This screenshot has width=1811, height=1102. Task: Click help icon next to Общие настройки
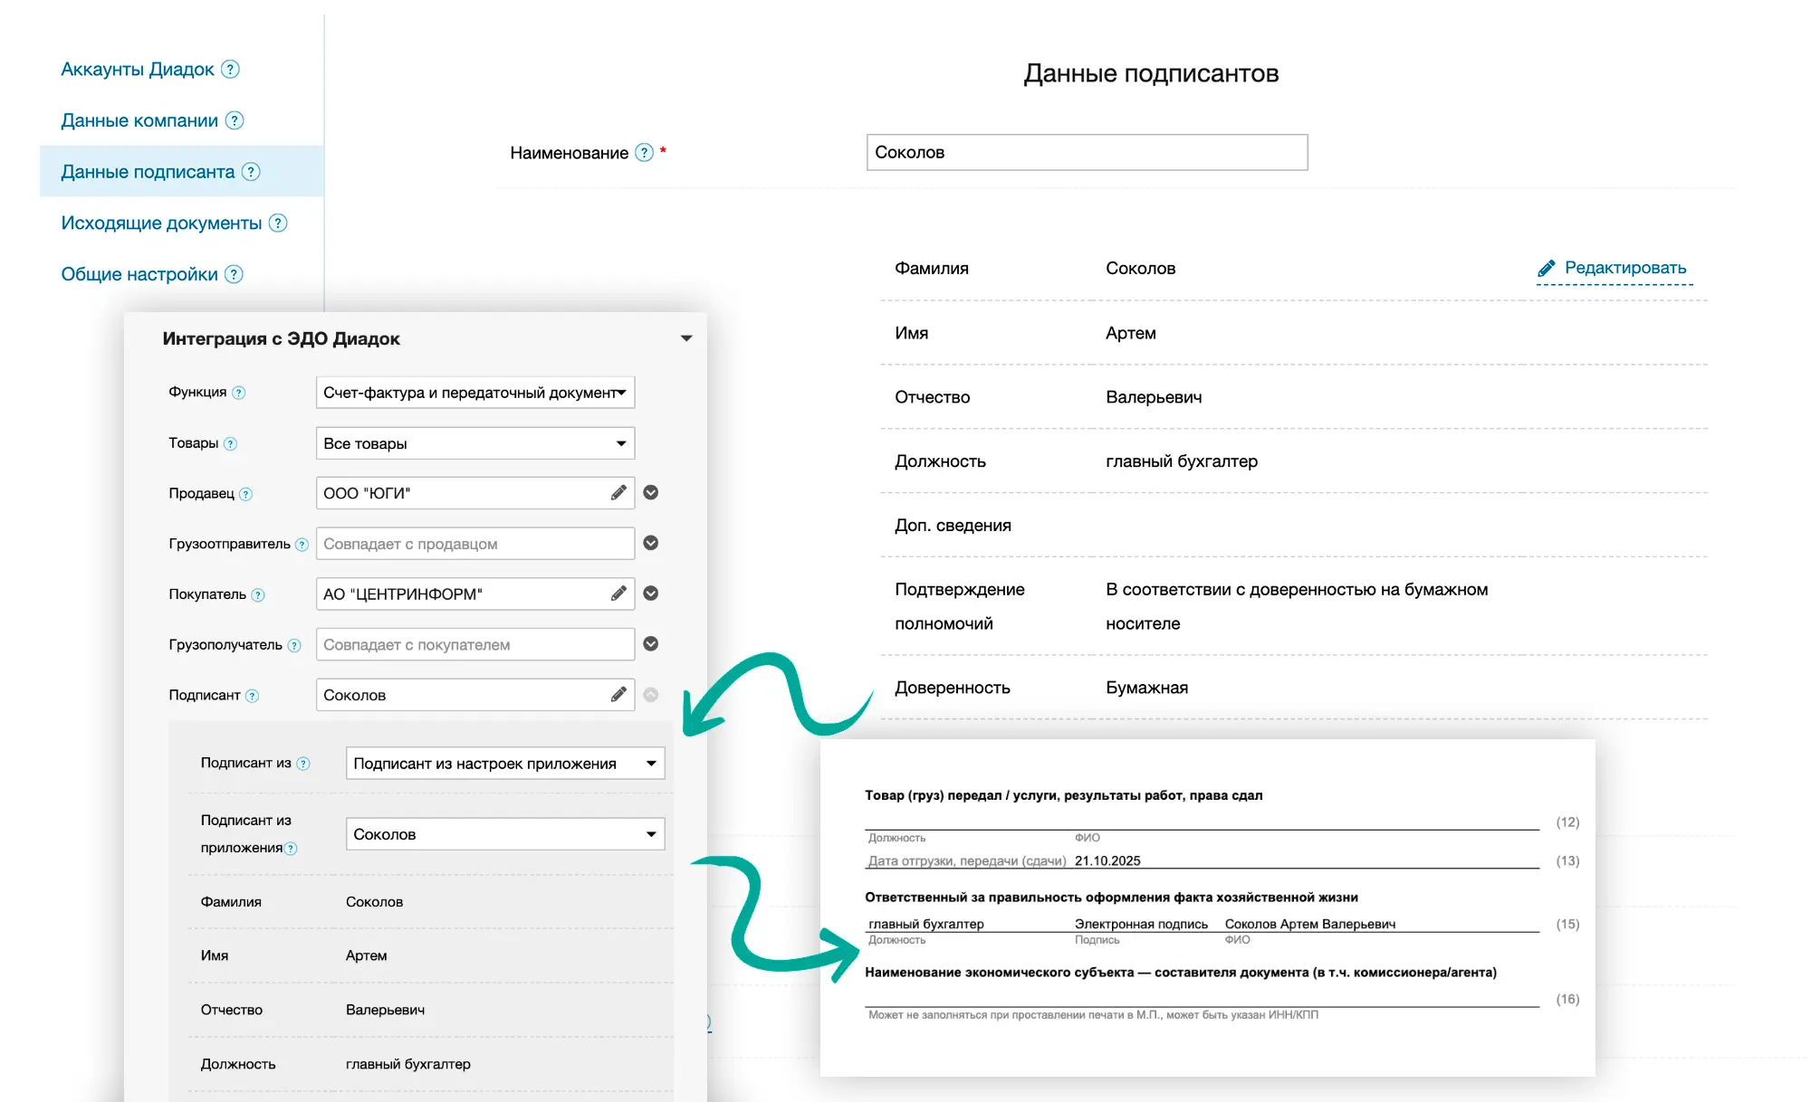tap(234, 274)
